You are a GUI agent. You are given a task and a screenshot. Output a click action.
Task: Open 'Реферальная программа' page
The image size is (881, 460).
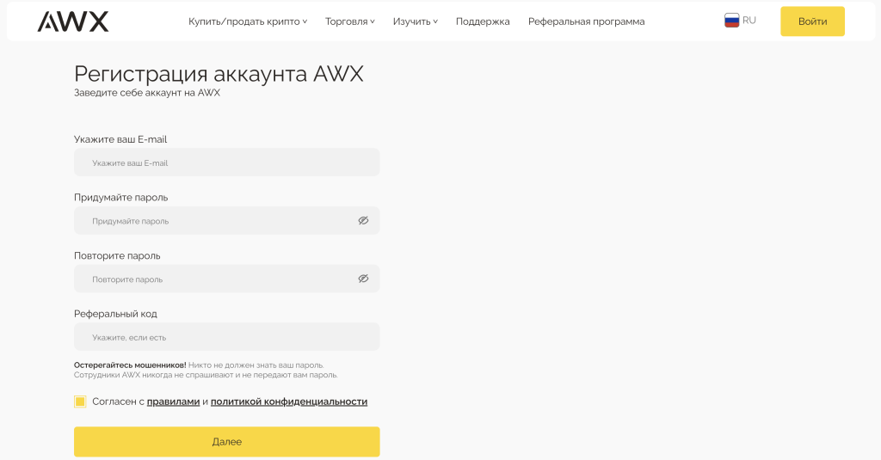click(586, 21)
